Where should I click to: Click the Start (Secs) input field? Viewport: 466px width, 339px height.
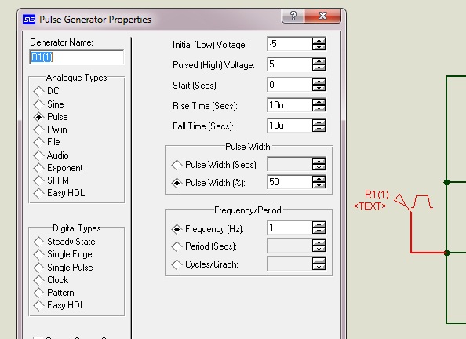[x=289, y=85]
